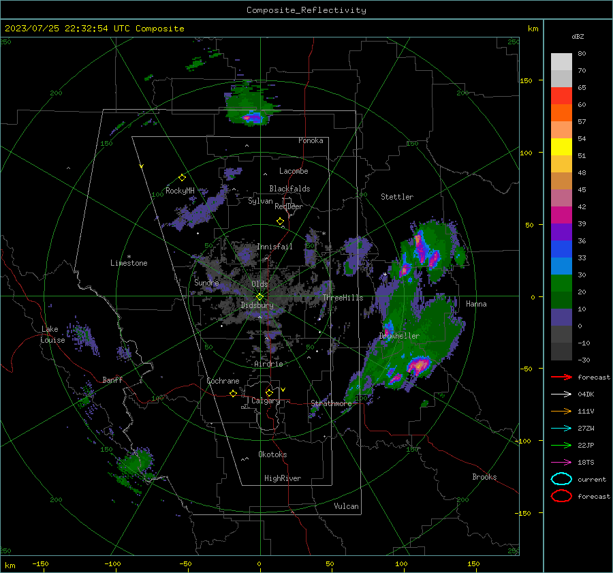Select the red color swatch in dBZ scale
613x573 pixels.
561,96
